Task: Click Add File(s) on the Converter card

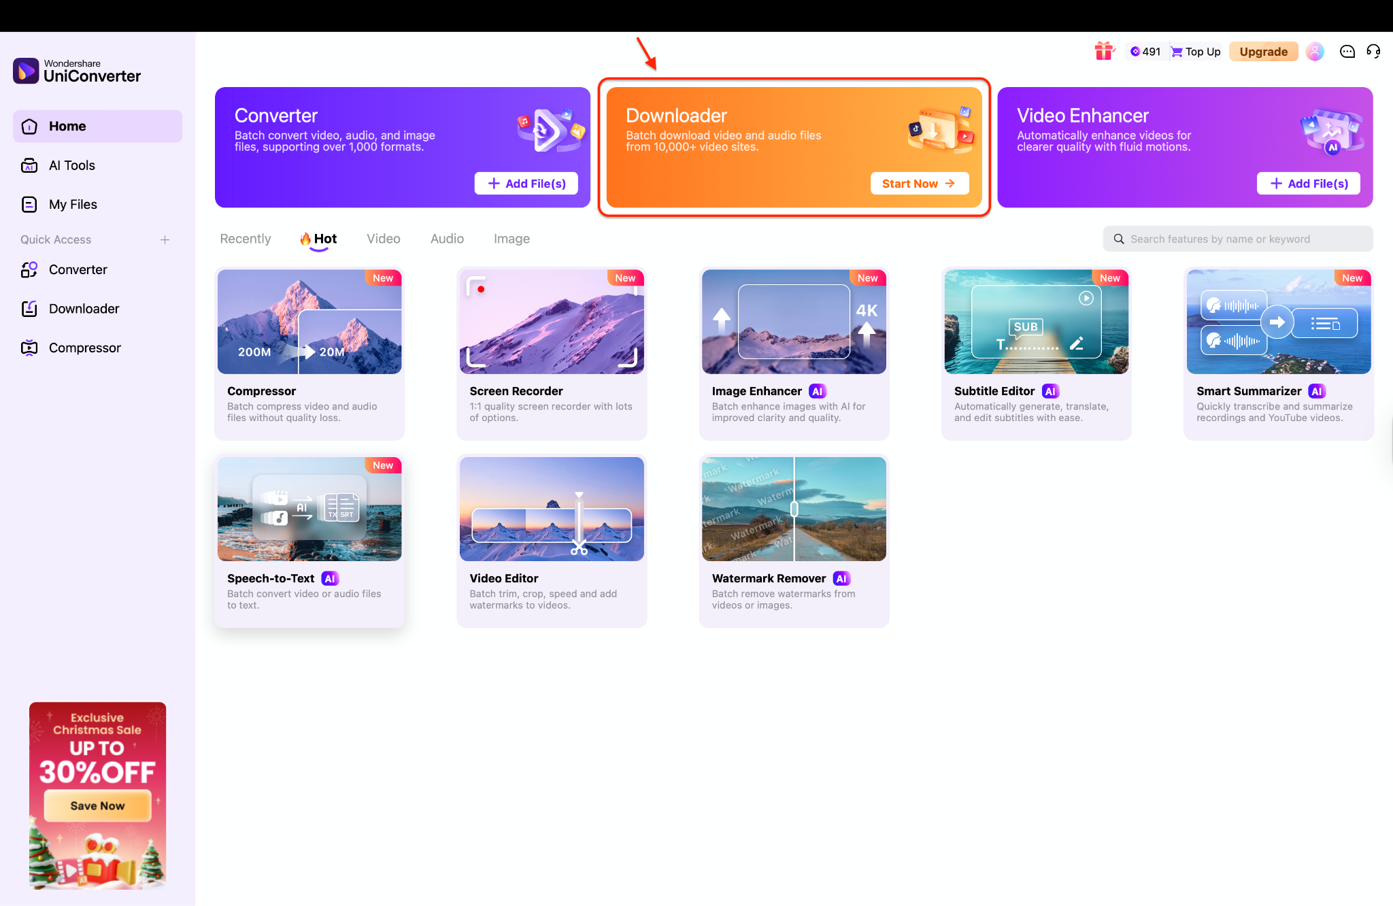Action: [526, 183]
